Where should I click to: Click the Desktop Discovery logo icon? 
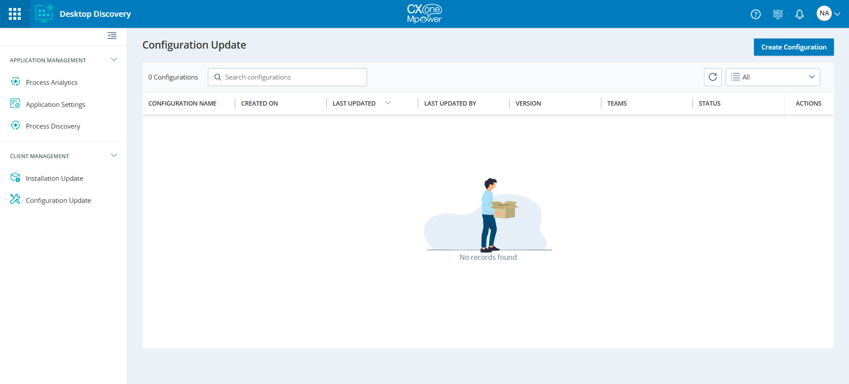click(x=44, y=14)
